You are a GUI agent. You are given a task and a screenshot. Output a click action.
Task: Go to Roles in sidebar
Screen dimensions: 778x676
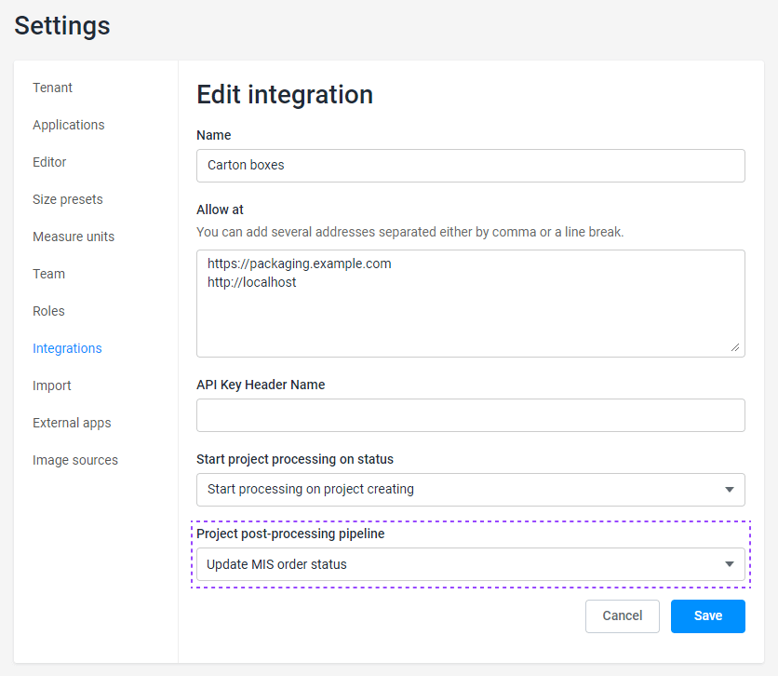(48, 311)
